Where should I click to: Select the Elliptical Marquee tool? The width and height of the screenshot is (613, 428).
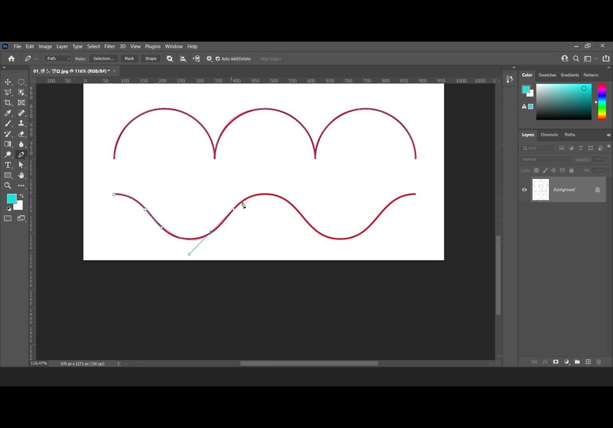21,82
